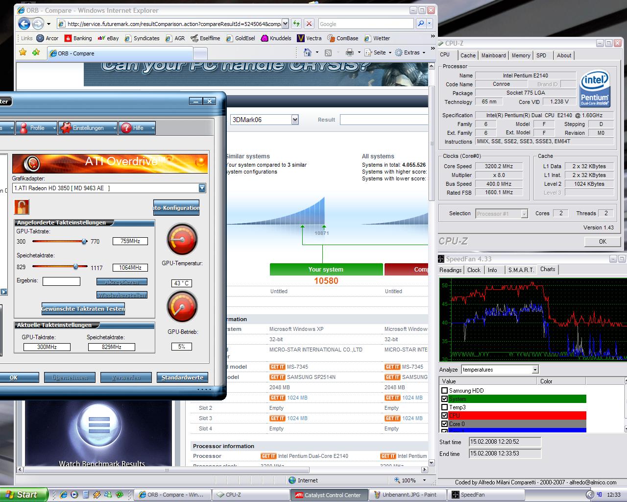This screenshot has width=627, height=502.
Task: Uncheck the CPU checkbox in SpeedFan
Action: 445,416
